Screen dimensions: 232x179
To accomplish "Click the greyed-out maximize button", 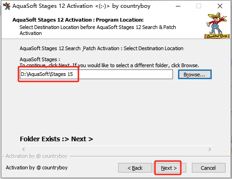I will (x=199, y=6).
